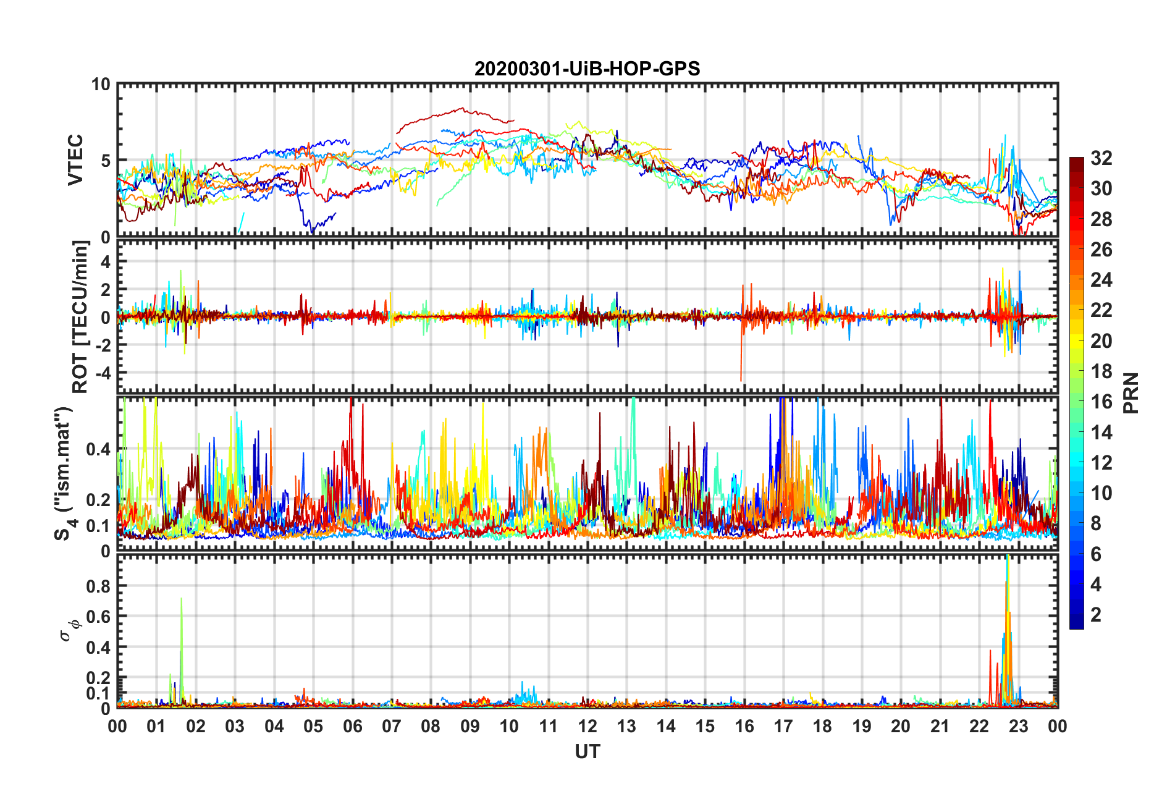The height and width of the screenshot is (786, 1175).
Task: Select the 19 hour tick label
Action: pos(862,726)
